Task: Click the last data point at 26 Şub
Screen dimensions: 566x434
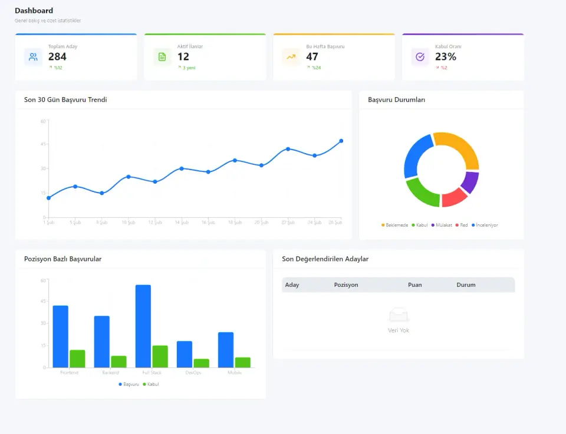Action: click(341, 141)
